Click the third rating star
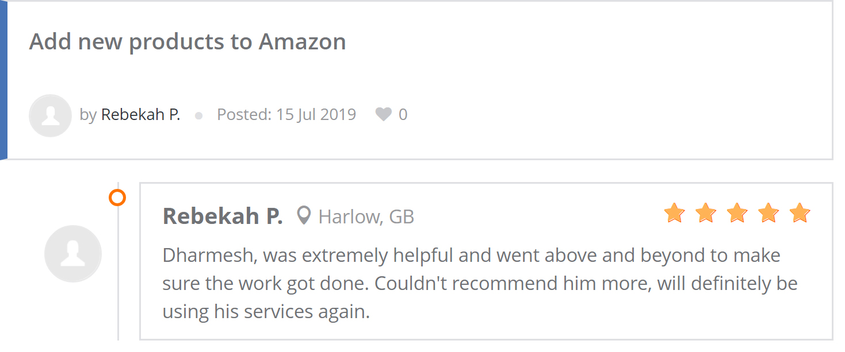This screenshot has width=845, height=352. tap(737, 213)
